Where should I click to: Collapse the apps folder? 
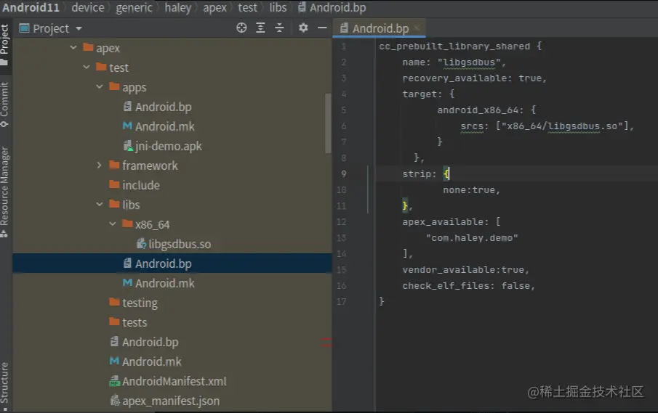[x=100, y=86]
